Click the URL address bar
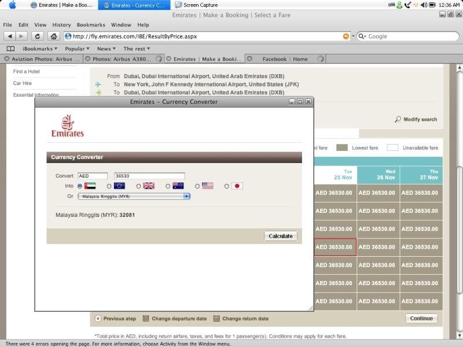Viewport: 463px width, 347px height. click(x=207, y=36)
